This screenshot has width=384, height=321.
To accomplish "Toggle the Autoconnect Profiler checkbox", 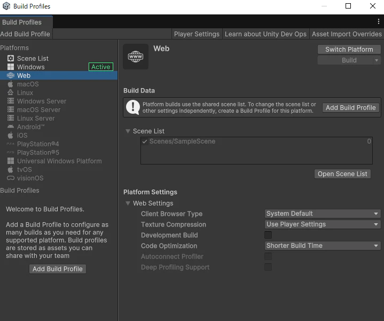I will pos(268,256).
